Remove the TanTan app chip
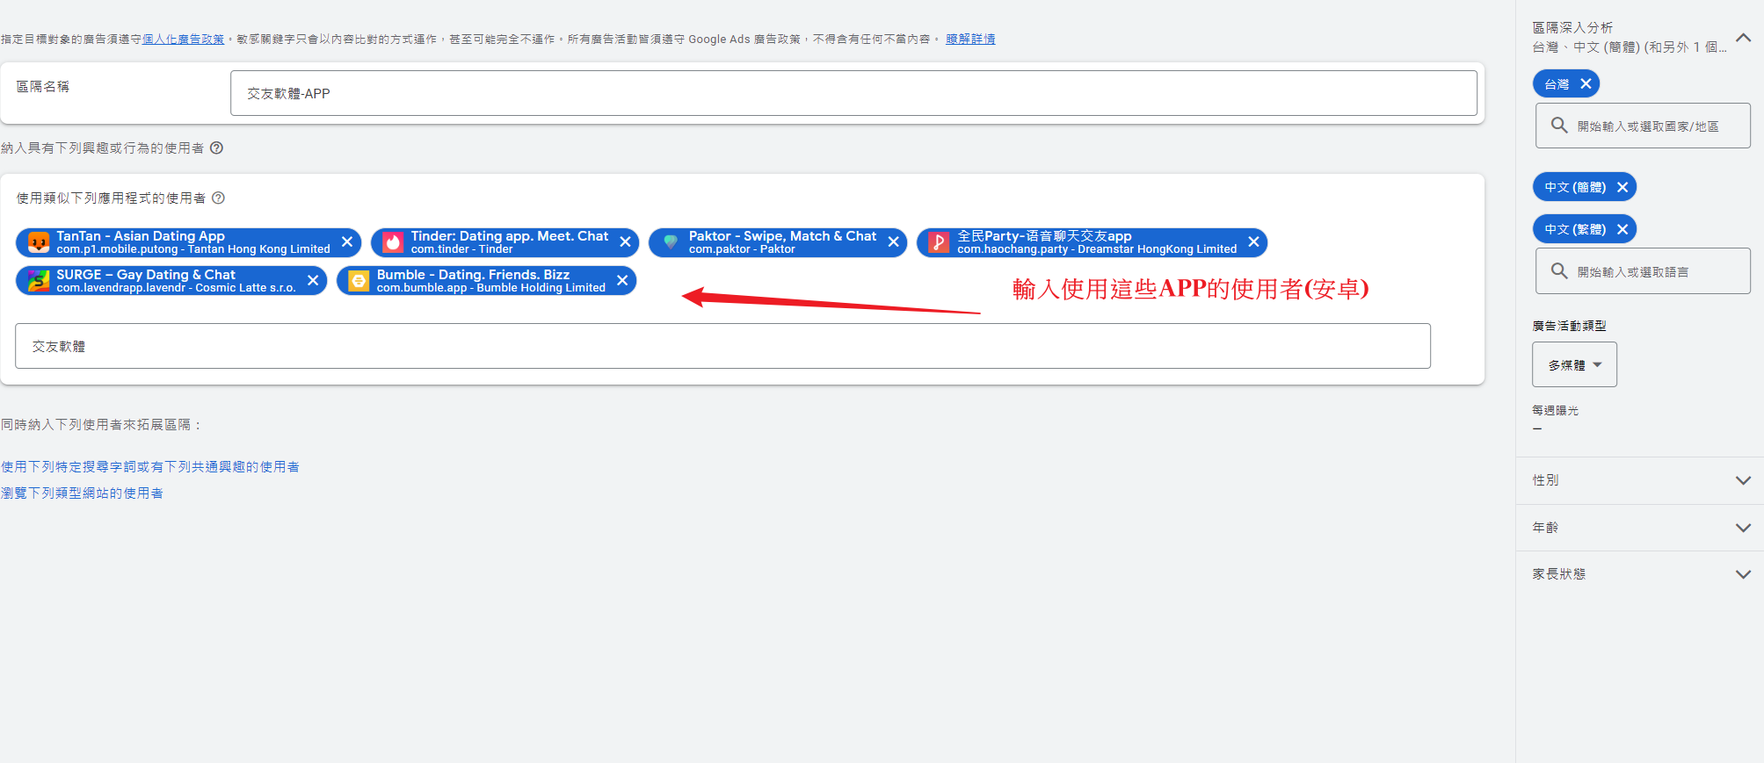Viewport: 1764px width, 763px height. pos(347,242)
